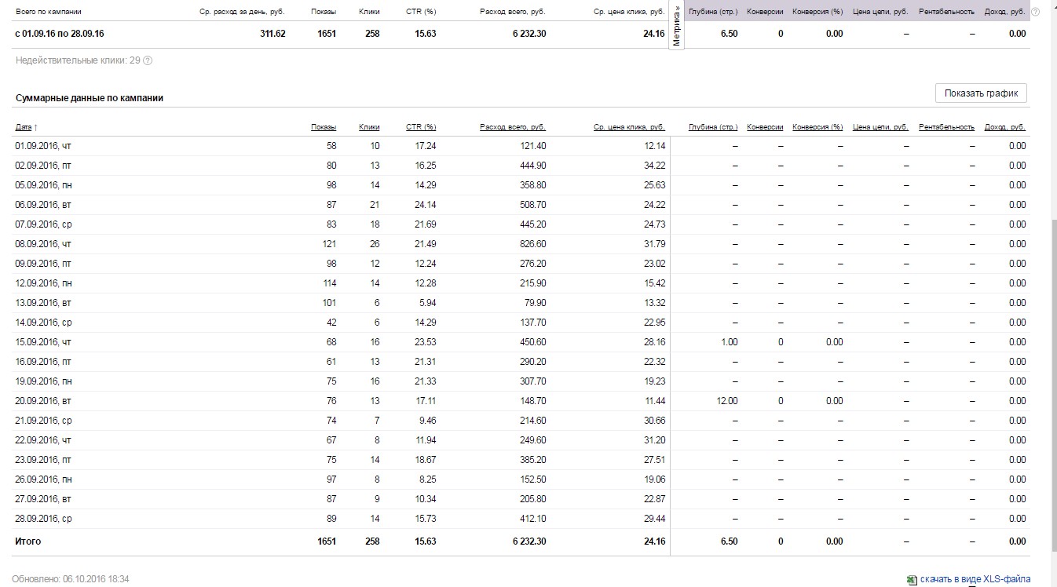This screenshot has width=1057, height=587.
Task: Sort by Расход всего, руб. header
Action: tap(513, 127)
